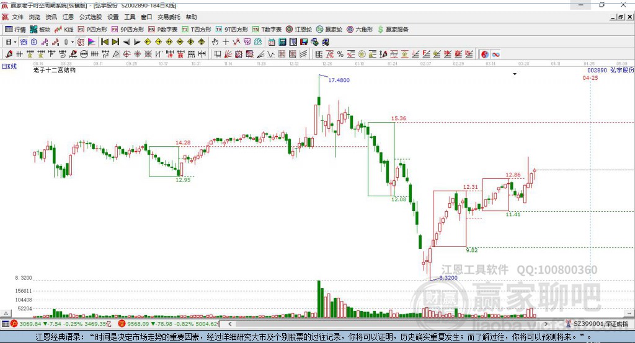Open 赢家服务 service
This screenshot has width=635, height=343.
click(x=393, y=30)
